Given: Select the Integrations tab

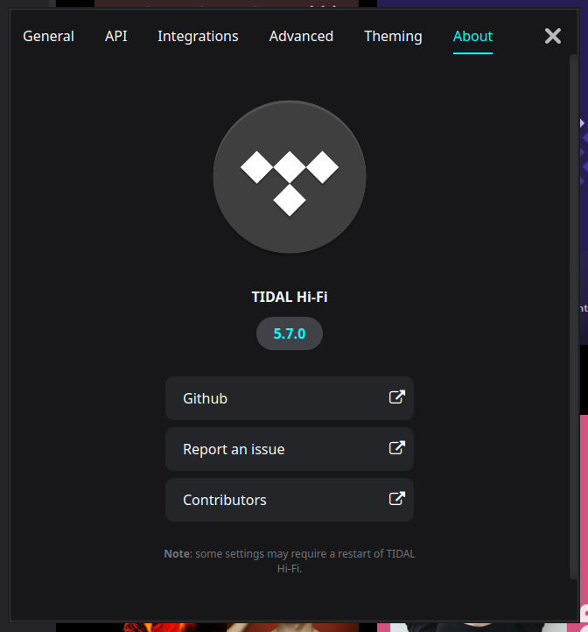Looking at the screenshot, I should pyautogui.click(x=198, y=36).
